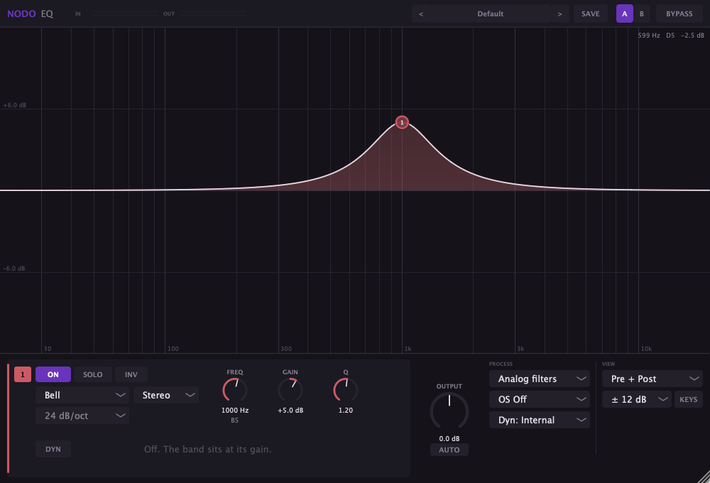
Task: Switch to the B state slot
Action: pyautogui.click(x=642, y=13)
